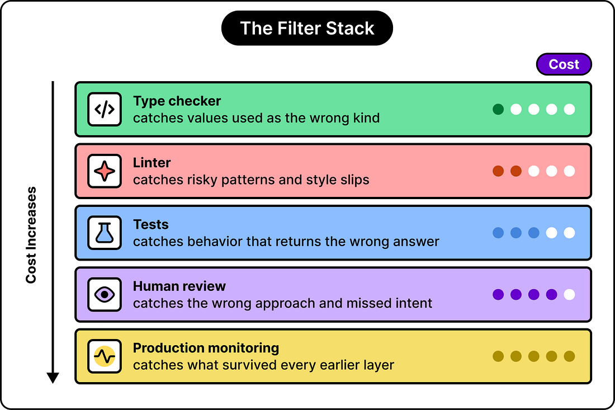Click the filled green dot in Type checker row
The height and width of the screenshot is (410, 615).
point(498,109)
